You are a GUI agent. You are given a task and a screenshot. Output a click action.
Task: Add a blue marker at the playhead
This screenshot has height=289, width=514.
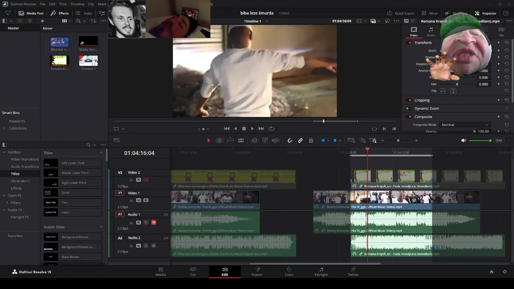(335, 140)
